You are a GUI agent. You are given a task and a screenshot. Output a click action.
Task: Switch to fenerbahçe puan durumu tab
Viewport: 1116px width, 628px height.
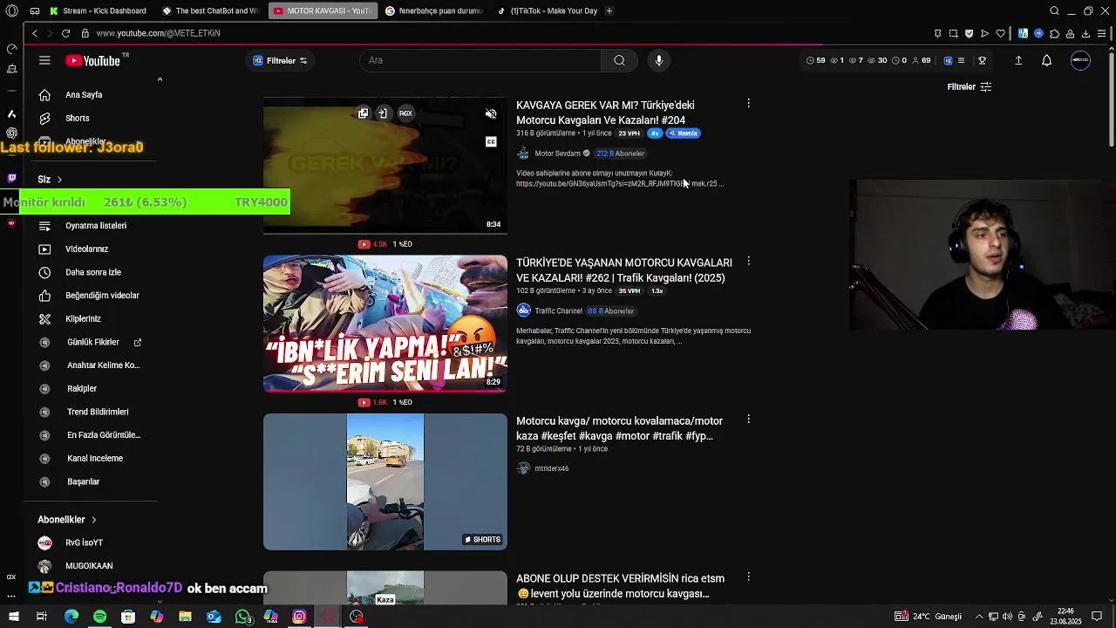[433, 10]
